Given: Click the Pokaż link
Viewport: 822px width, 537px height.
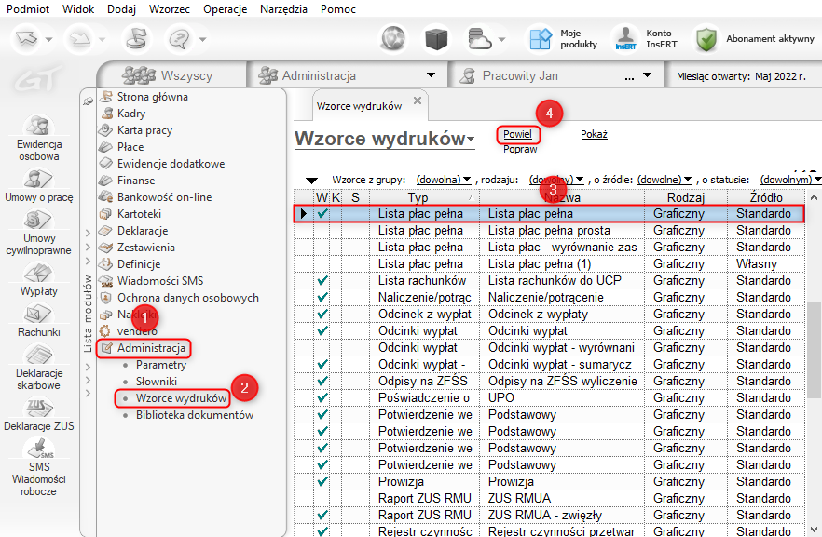Looking at the screenshot, I should 594,135.
